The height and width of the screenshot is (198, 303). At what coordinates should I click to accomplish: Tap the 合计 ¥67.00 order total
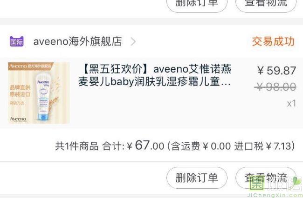[x=133, y=145]
